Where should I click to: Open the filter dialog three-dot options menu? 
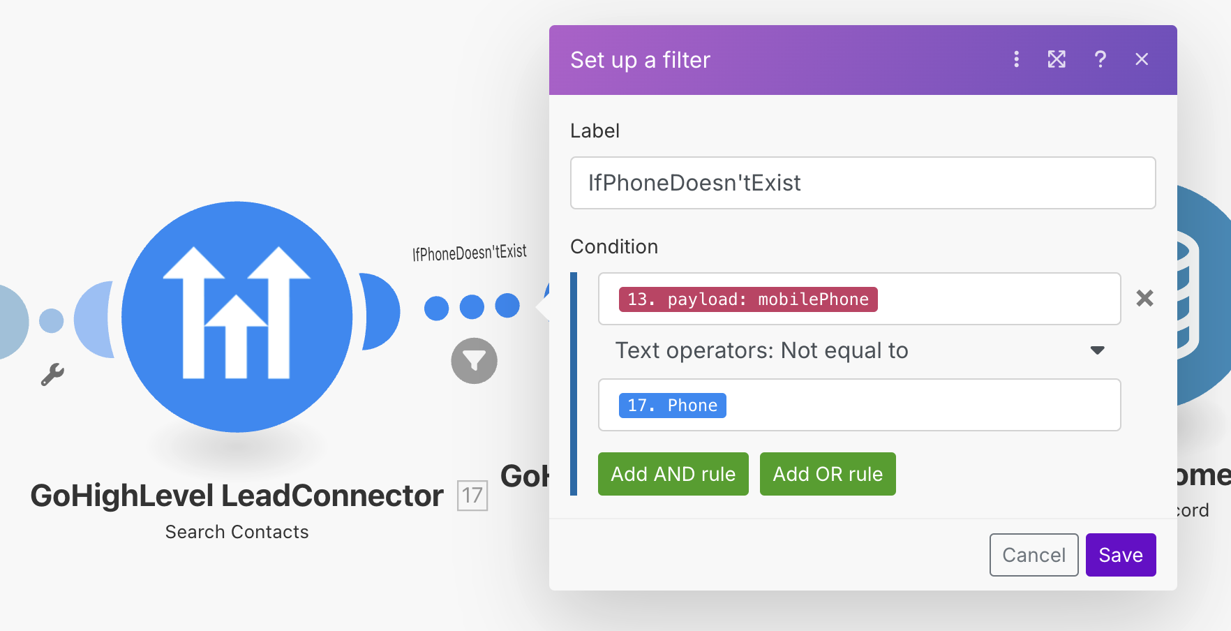(x=1016, y=59)
